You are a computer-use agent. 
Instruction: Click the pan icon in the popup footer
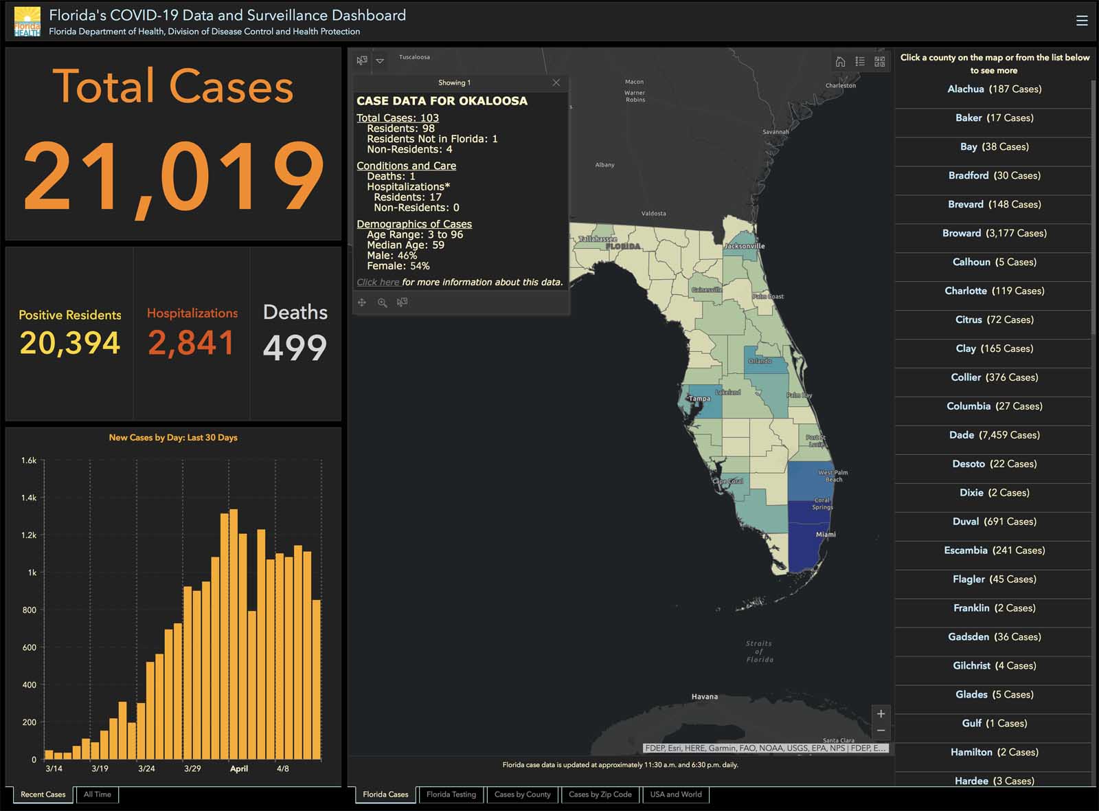tap(362, 302)
